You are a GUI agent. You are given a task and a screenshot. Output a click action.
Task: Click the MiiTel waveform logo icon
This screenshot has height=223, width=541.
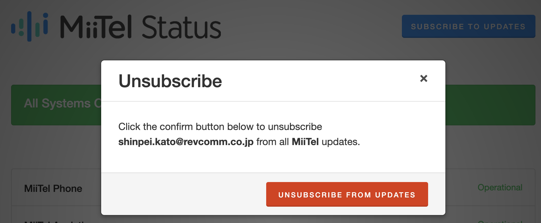point(30,26)
